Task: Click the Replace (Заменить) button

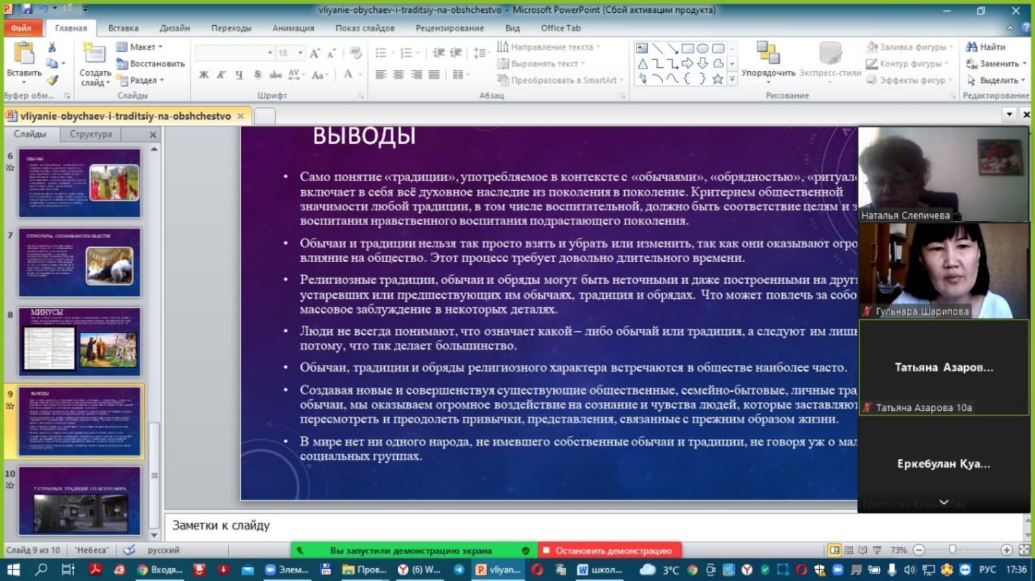Action: [x=997, y=63]
